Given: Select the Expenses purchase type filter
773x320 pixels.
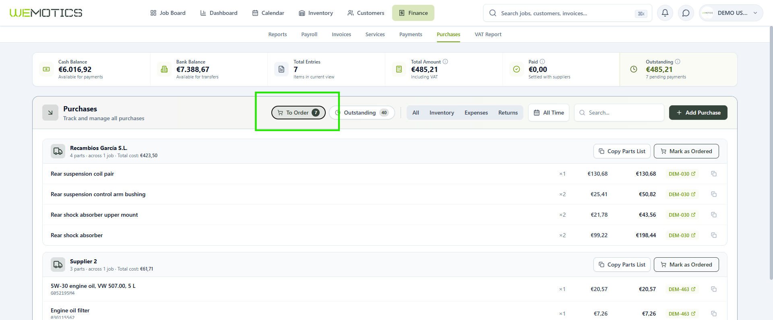Looking at the screenshot, I should point(476,113).
